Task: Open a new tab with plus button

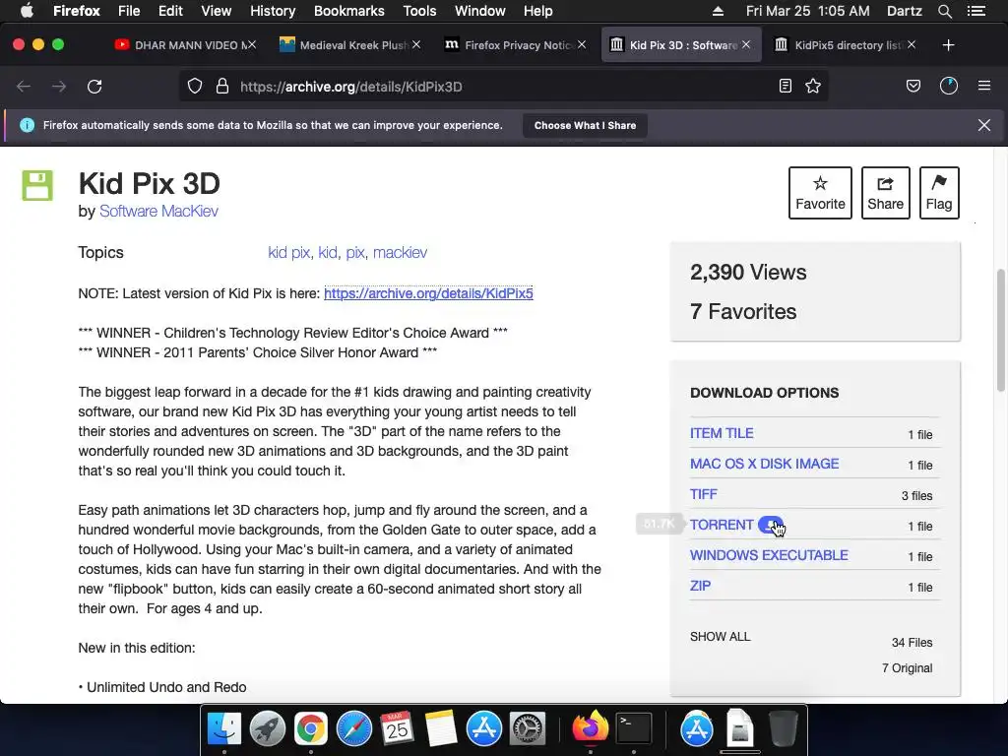Action: (x=948, y=45)
